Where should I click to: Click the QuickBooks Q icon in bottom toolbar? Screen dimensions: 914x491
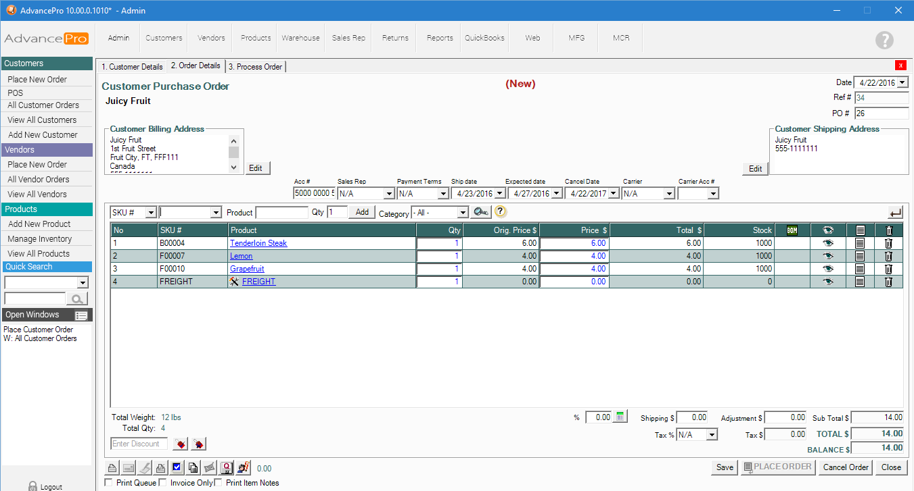click(227, 467)
